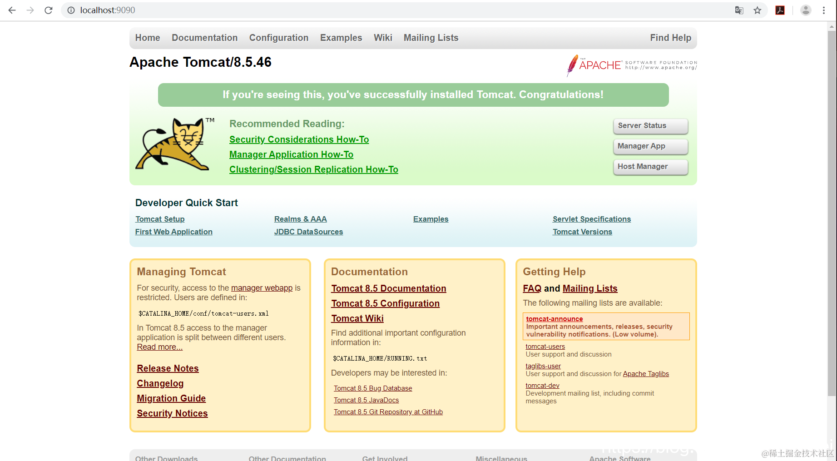This screenshot has height=461, width=837.
Task: Open the Tomcat Setup link
Action: 160,219
